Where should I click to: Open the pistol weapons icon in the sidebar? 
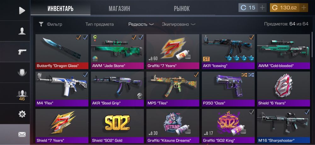pyautogui.click(x=22, y=52)
